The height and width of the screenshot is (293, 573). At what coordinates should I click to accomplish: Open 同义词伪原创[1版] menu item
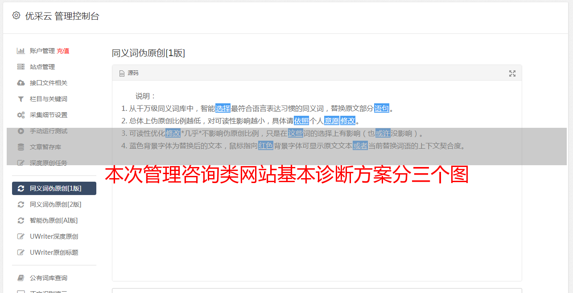click(54, 188)
